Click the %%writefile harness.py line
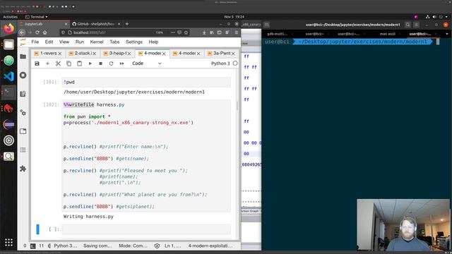Screen dimensions: 452x254 pos(94,104)
